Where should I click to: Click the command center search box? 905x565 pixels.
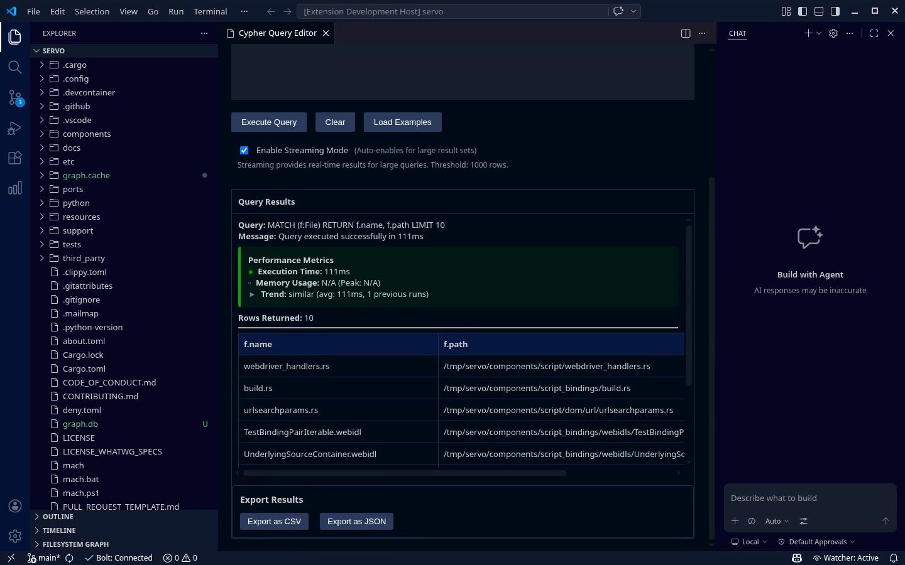452,11
